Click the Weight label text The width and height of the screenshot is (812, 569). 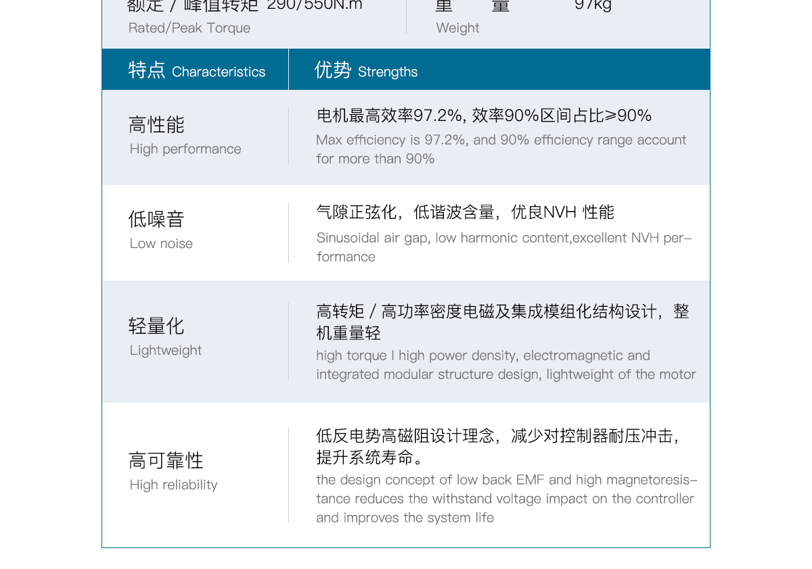pyautogui.click(x=457, y=28)
